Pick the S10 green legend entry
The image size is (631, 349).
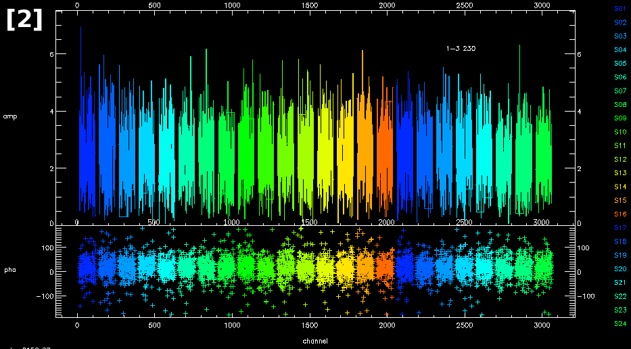tap(620, 132)
